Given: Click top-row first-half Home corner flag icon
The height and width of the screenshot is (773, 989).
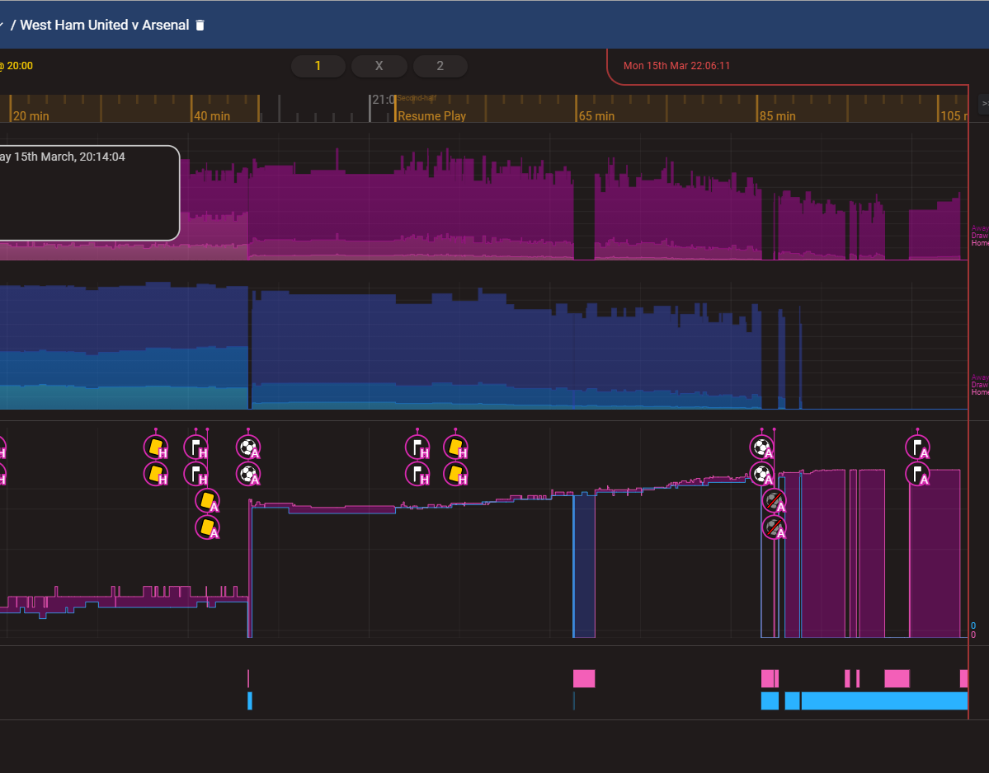Looking at the screenshot, I should coord(196,447).
